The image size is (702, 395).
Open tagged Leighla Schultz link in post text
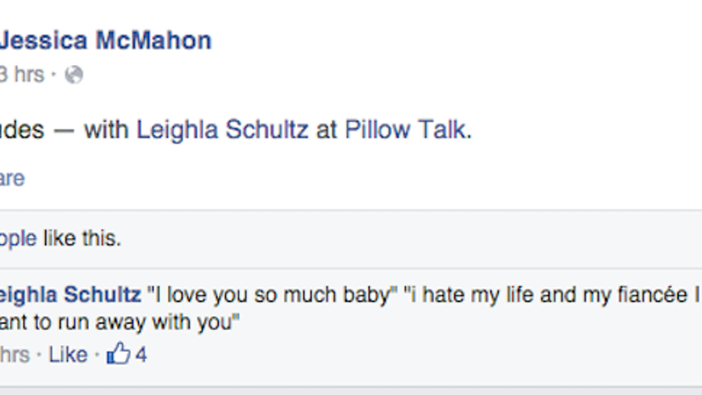222,130
